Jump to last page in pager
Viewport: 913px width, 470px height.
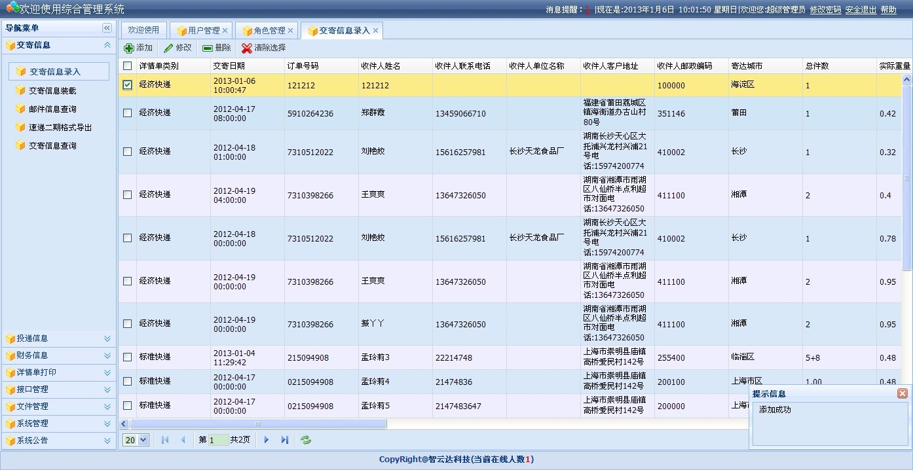point(285,440)
